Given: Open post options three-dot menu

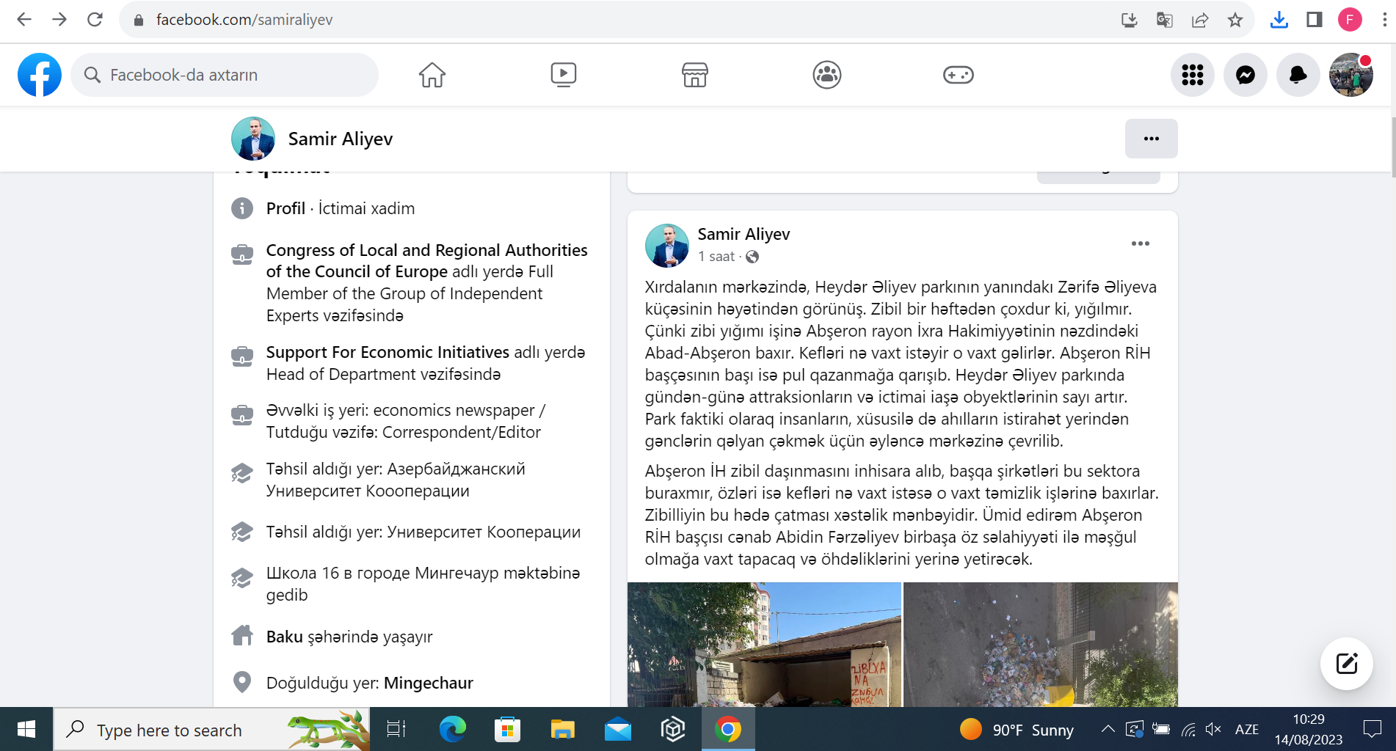Looking at the screenshot, I should coord(1140,243).
